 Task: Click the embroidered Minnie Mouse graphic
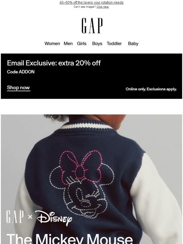[x=82, y=184]
